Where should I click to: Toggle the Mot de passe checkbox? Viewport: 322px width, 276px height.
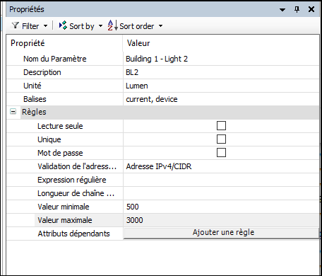(221, 153)
